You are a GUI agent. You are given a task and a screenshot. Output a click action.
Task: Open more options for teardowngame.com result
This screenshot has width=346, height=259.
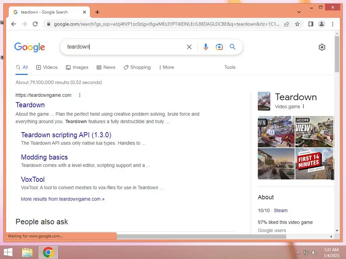(x=80, y=95)
